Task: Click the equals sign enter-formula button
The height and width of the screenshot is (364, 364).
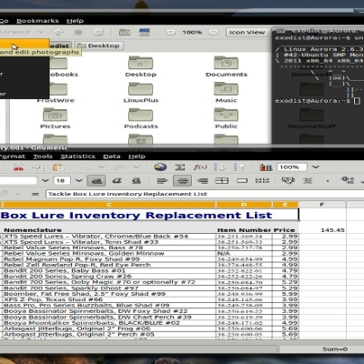Action: pyautogui.click(x=35, y=194)
